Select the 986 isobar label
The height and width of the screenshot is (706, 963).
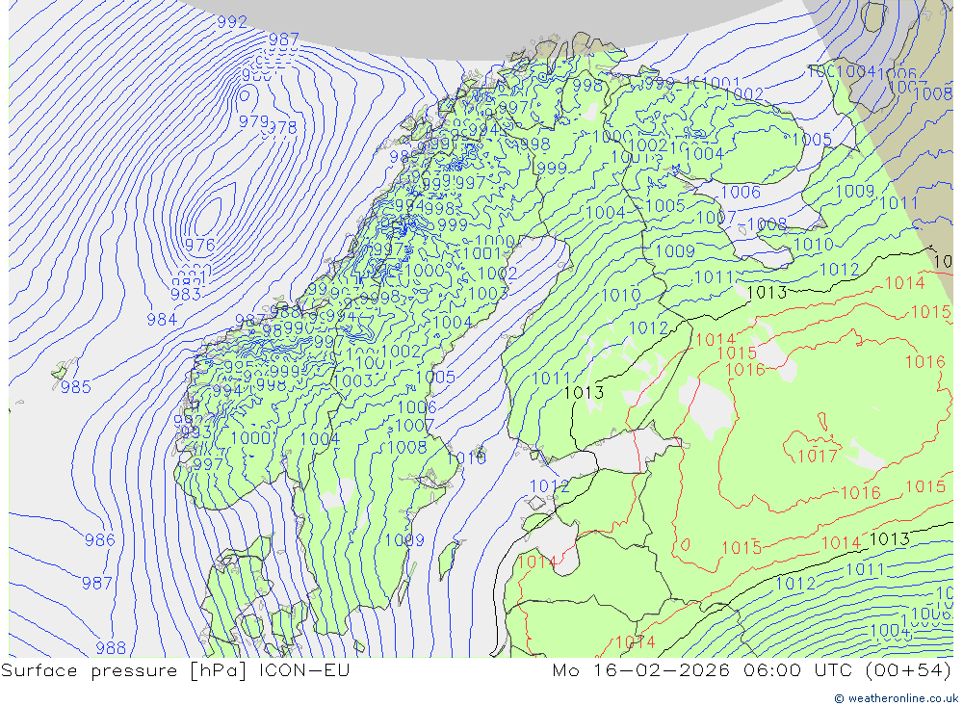coord(99,540)
